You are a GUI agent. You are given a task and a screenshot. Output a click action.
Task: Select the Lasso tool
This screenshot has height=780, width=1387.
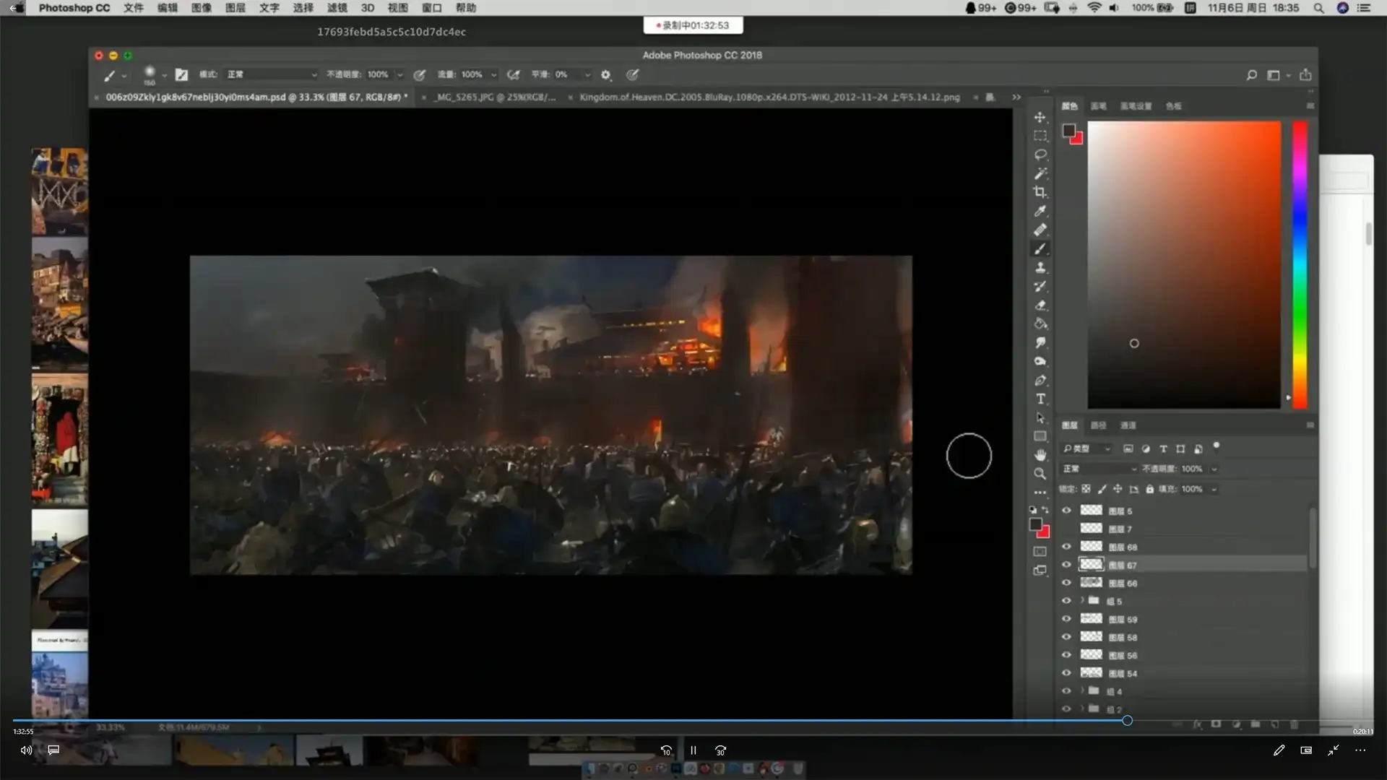click(1040, 155)
